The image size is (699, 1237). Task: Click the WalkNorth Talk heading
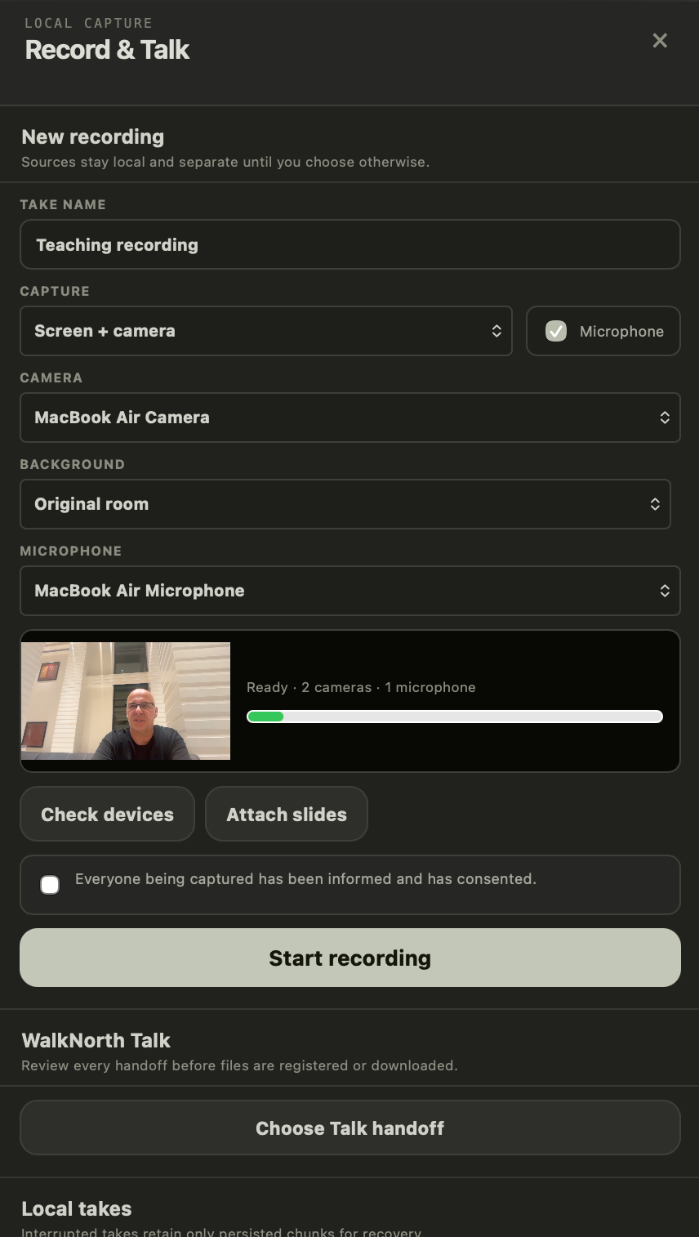96,1040
